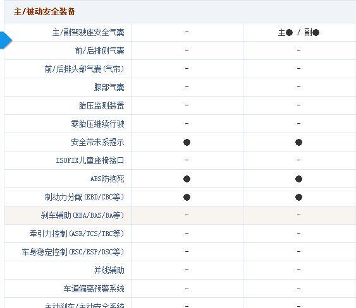The width and height of the screenshot is (356, 308).
Task: Select the 胎压监测装置 row label
Action: click(101, 105)
